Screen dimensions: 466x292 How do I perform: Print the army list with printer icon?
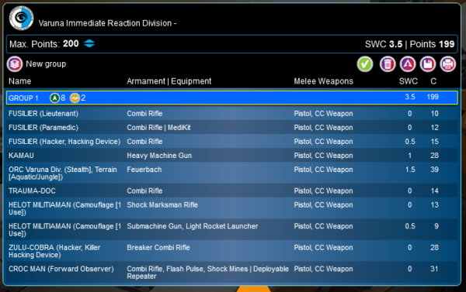click(448, 64)
